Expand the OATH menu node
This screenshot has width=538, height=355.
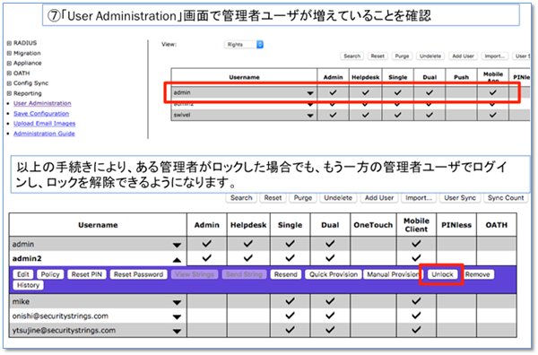(x=9, y=73)
